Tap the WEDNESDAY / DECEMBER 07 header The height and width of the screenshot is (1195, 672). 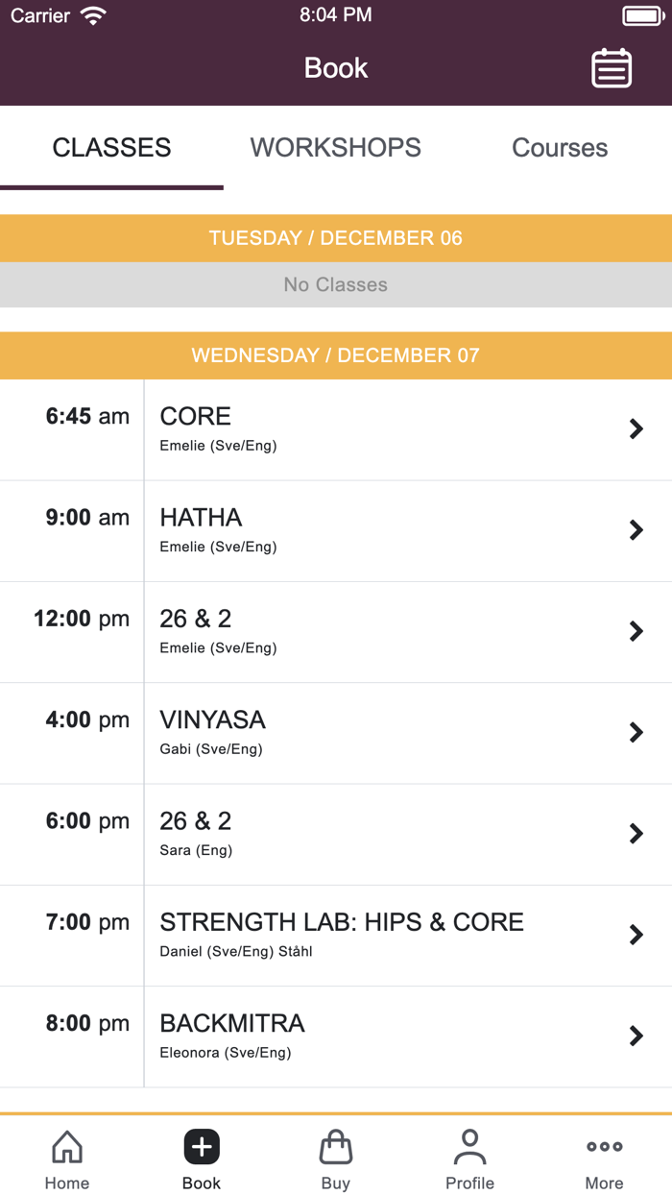336,355
